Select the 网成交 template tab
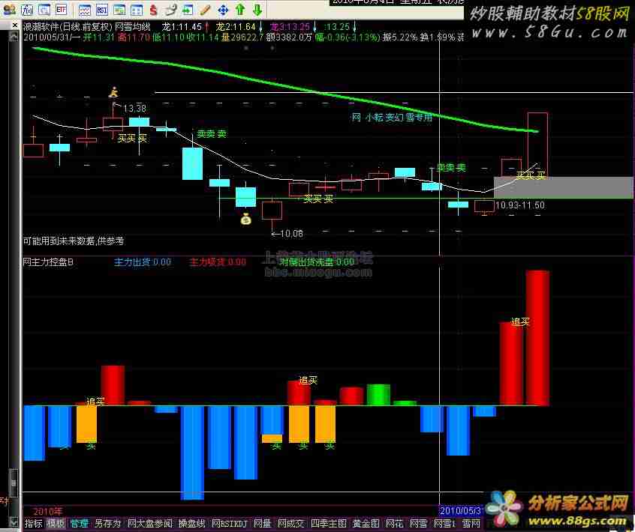This screenshot has height=532, width=635. pyautogui.click(x=290, y=524)
